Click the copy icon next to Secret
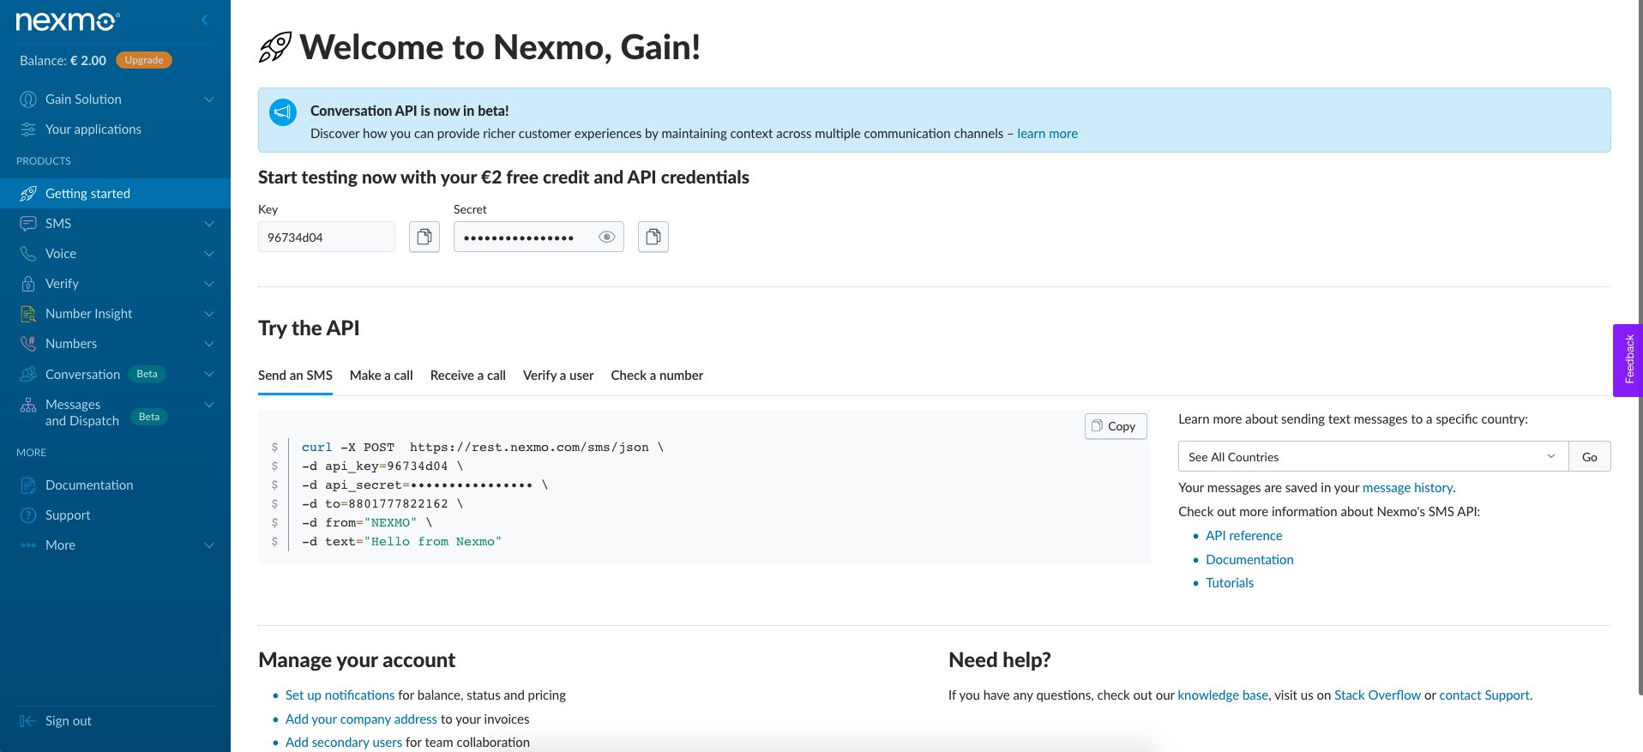Viewport: 1643px width, 752px height. coord(653,237)
